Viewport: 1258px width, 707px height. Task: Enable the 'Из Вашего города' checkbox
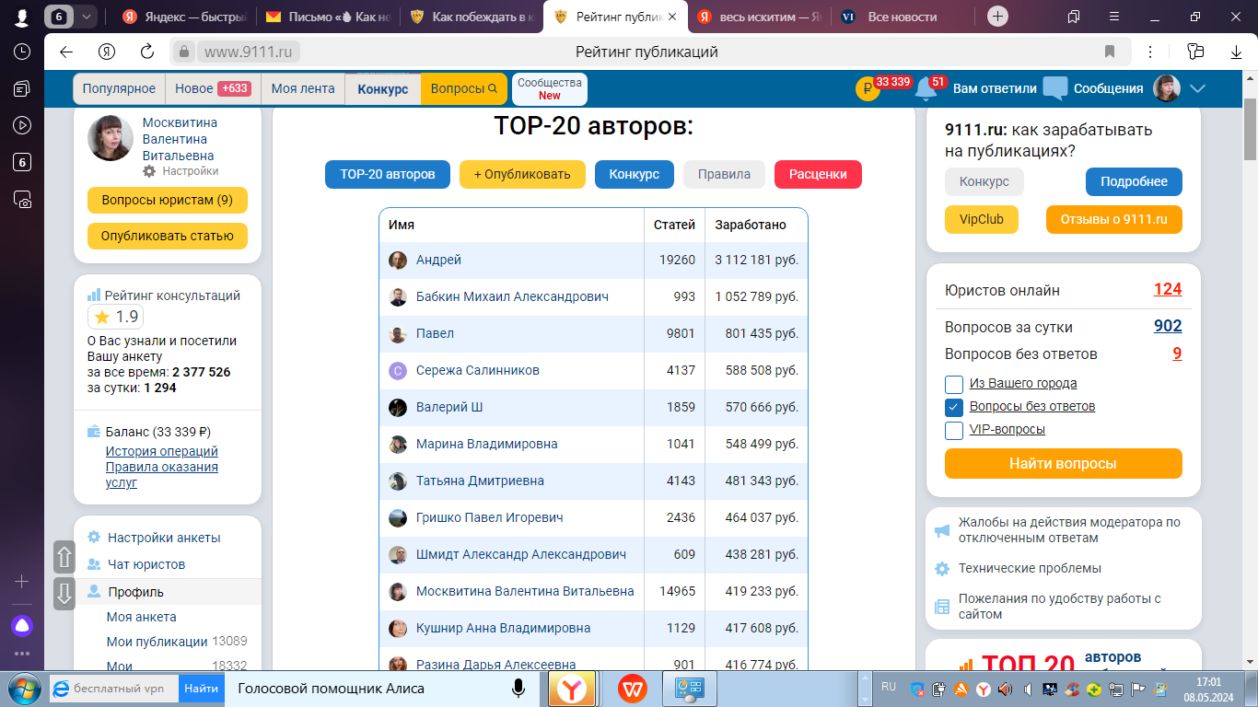pos(954,384)
